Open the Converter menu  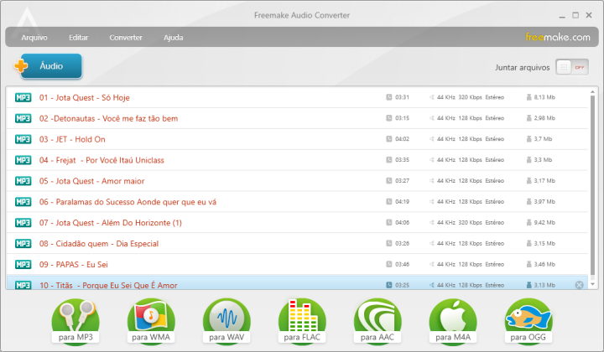point(126,38)
